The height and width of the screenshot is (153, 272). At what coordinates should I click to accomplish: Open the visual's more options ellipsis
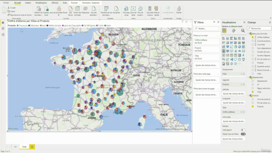pyautogui.click(x=190, y=22)
